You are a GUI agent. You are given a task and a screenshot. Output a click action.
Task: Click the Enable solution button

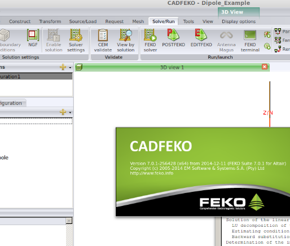point(54,40)
